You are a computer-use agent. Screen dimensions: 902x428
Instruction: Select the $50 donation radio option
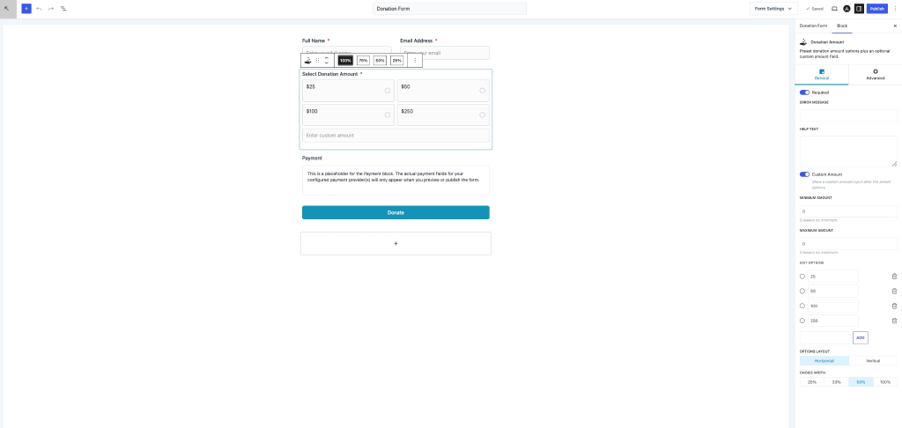click(x=482, y=91)
